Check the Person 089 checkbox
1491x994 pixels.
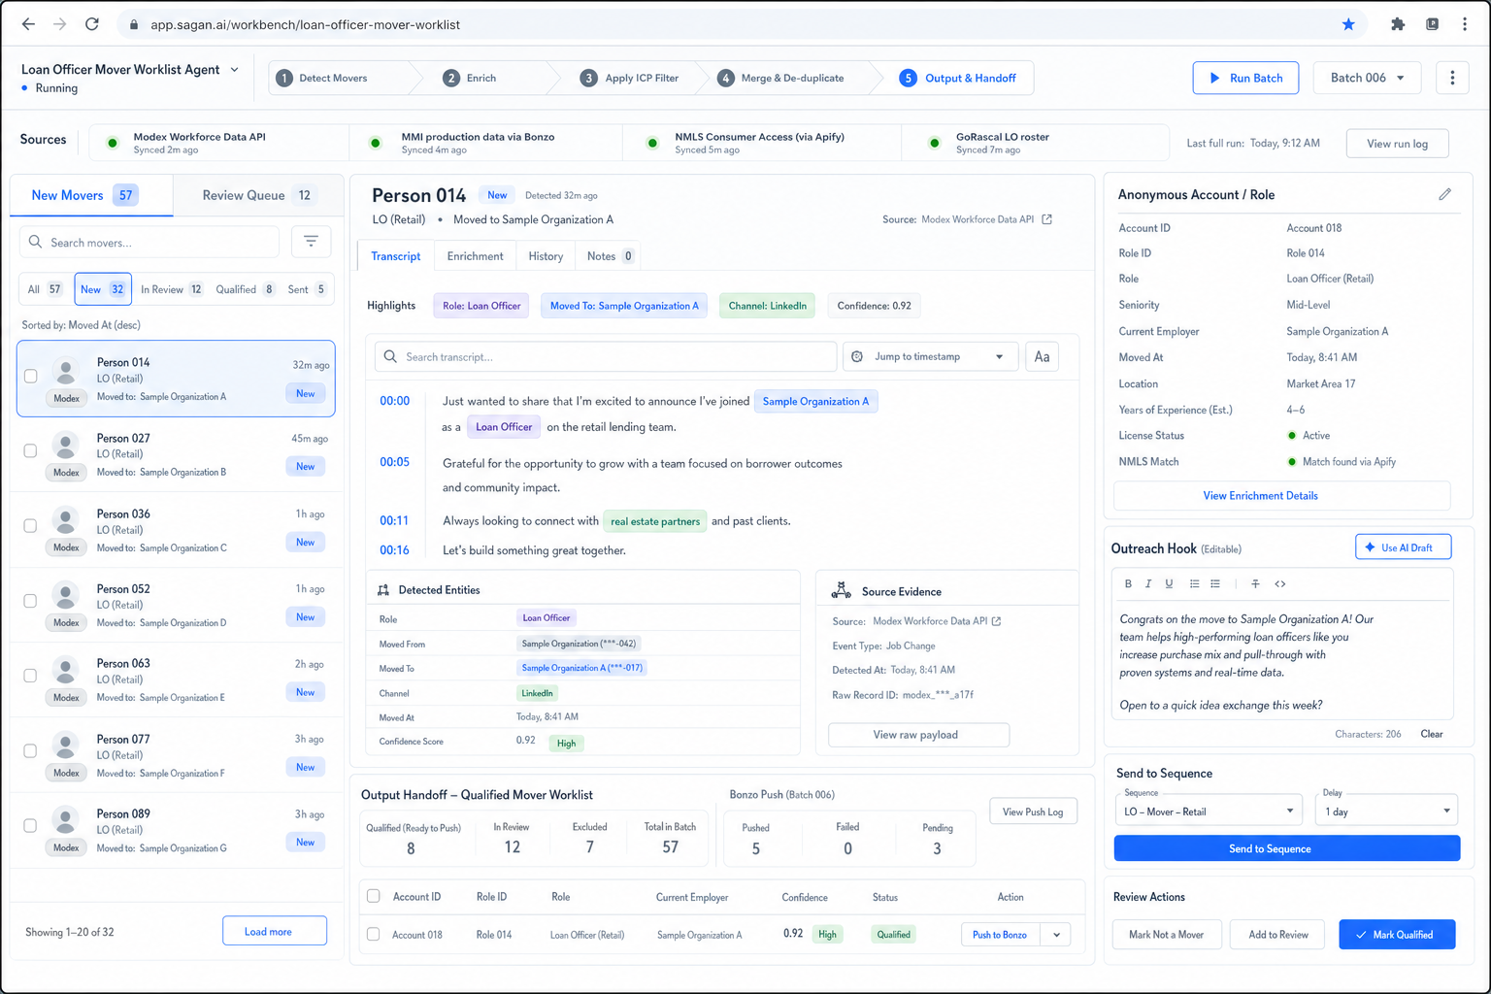tap(30, 826)
